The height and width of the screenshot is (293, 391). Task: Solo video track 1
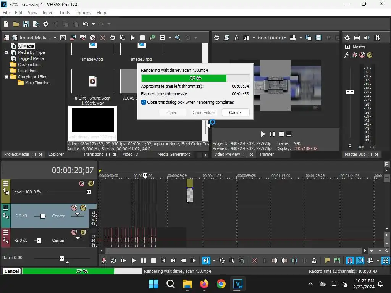pyautogui.click(x=91, y=184)
